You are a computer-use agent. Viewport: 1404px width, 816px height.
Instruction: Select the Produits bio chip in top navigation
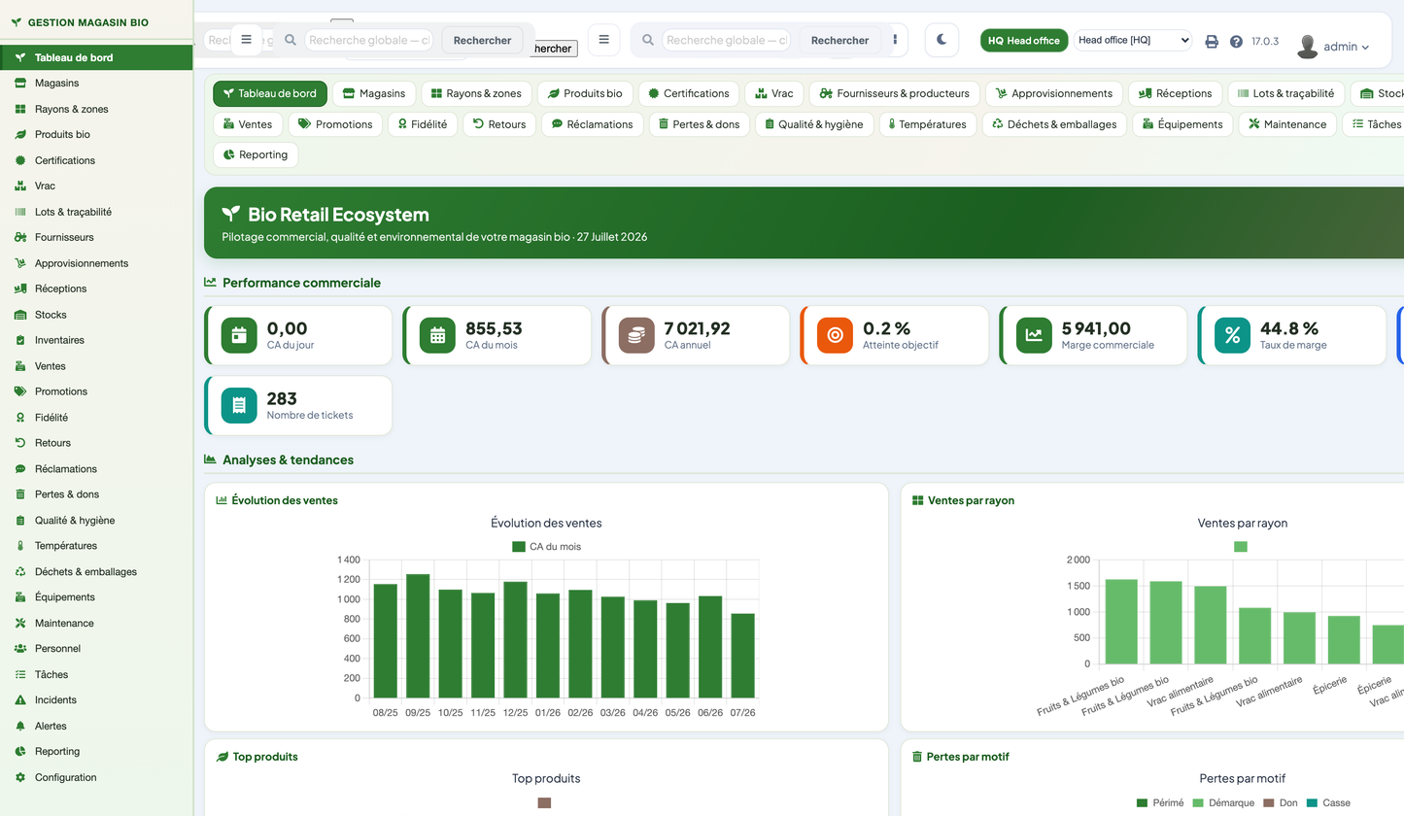585,93
